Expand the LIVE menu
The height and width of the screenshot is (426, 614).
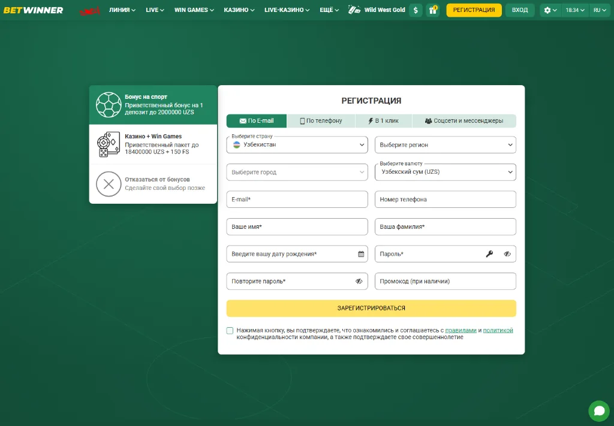155,10
